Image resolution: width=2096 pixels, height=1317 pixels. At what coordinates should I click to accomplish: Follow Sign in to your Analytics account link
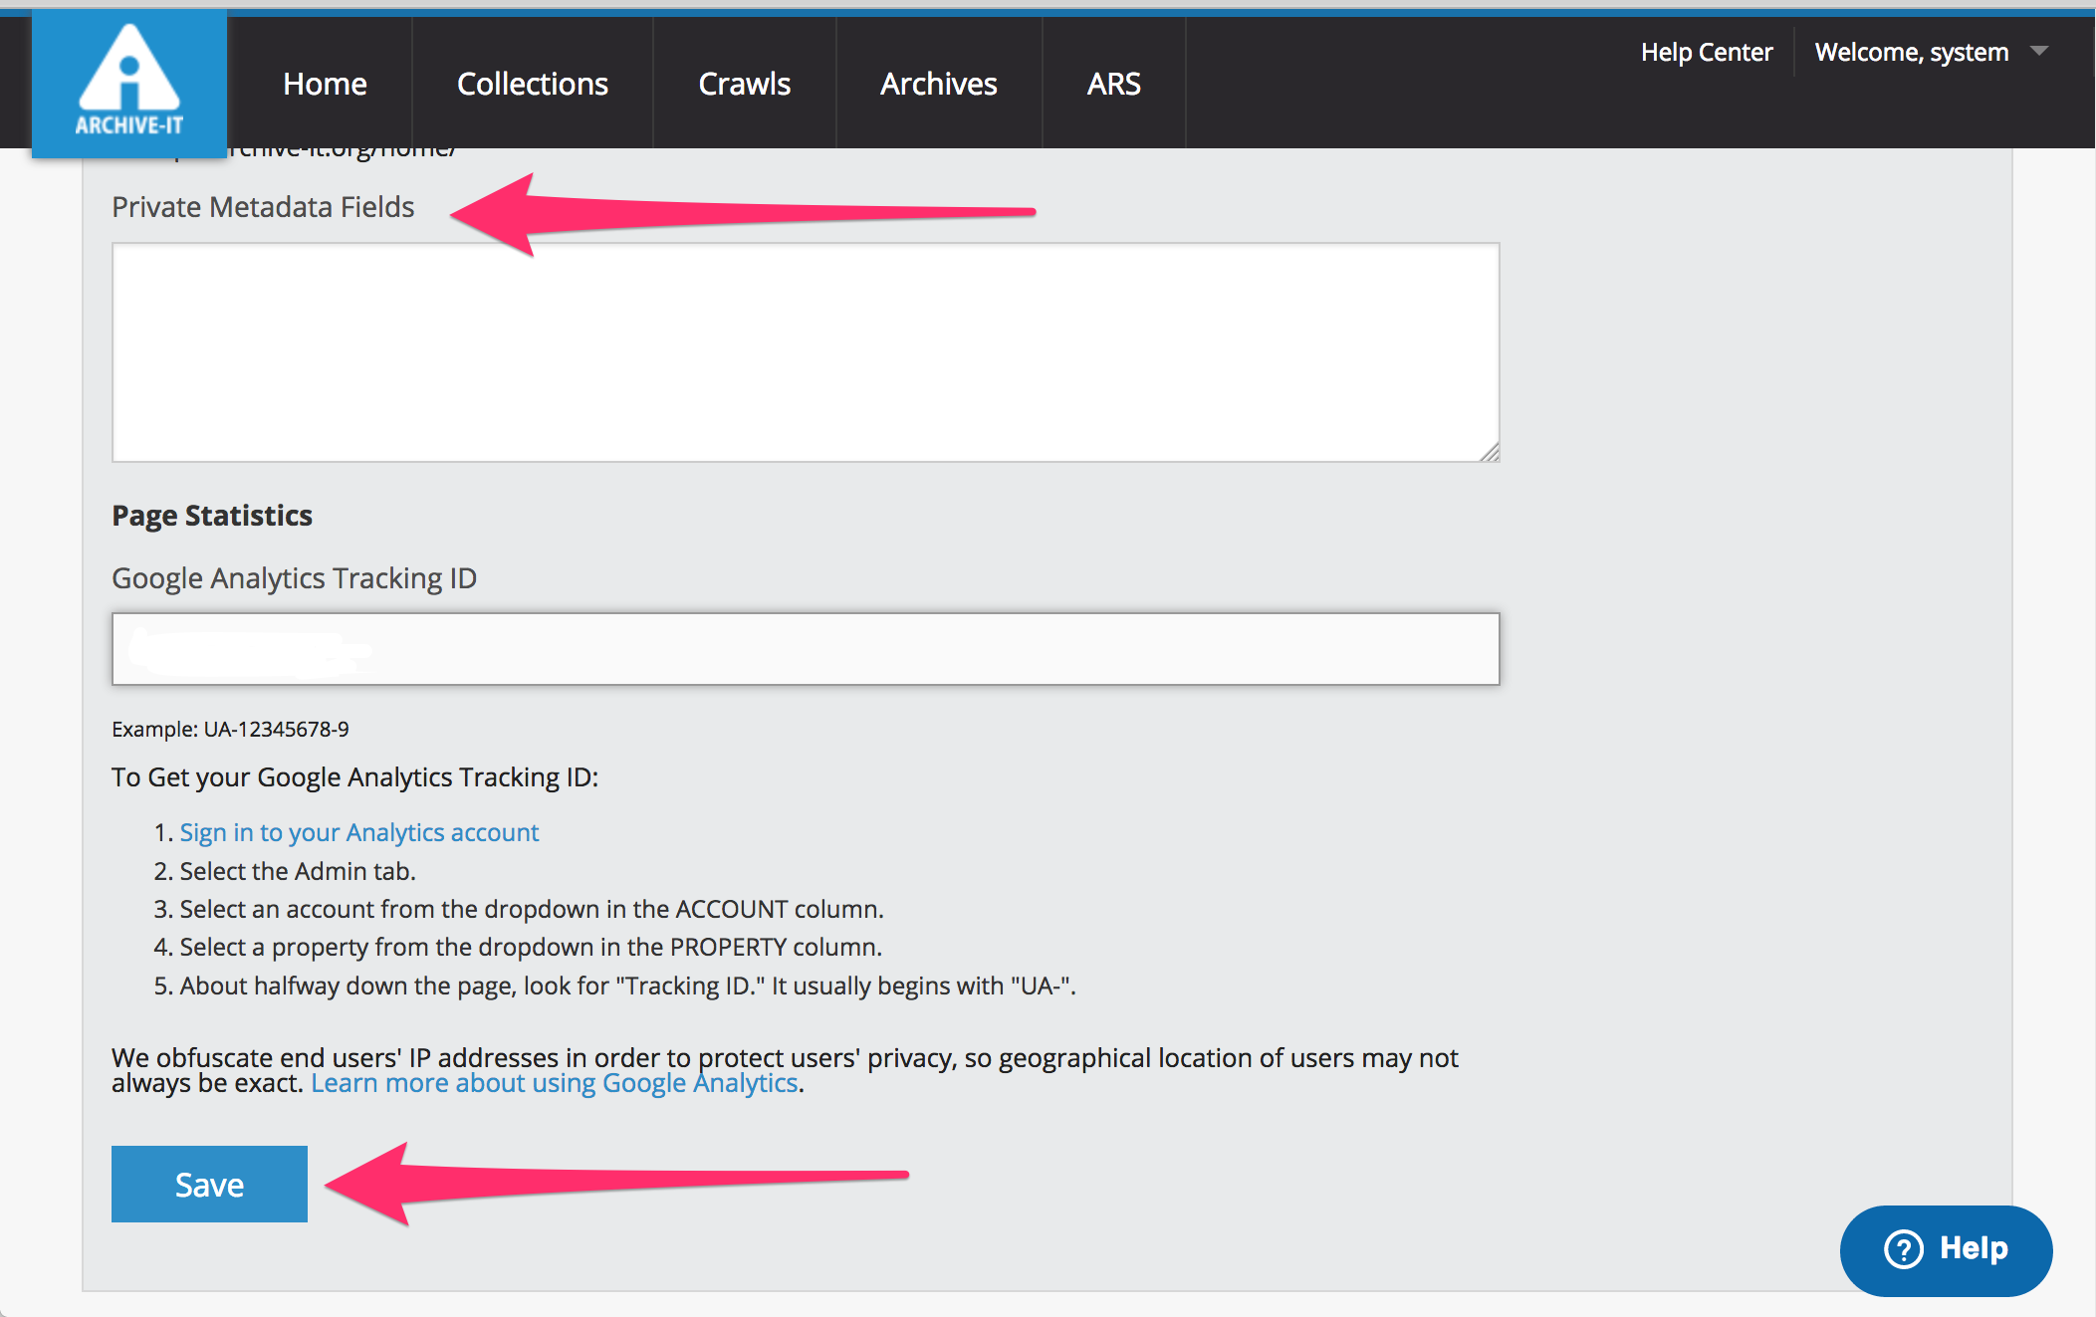coord(358,832)
